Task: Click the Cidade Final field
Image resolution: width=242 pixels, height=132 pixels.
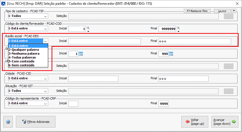Action: [x=183, y=79]
